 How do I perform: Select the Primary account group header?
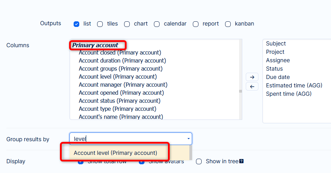tap(95, 45)
